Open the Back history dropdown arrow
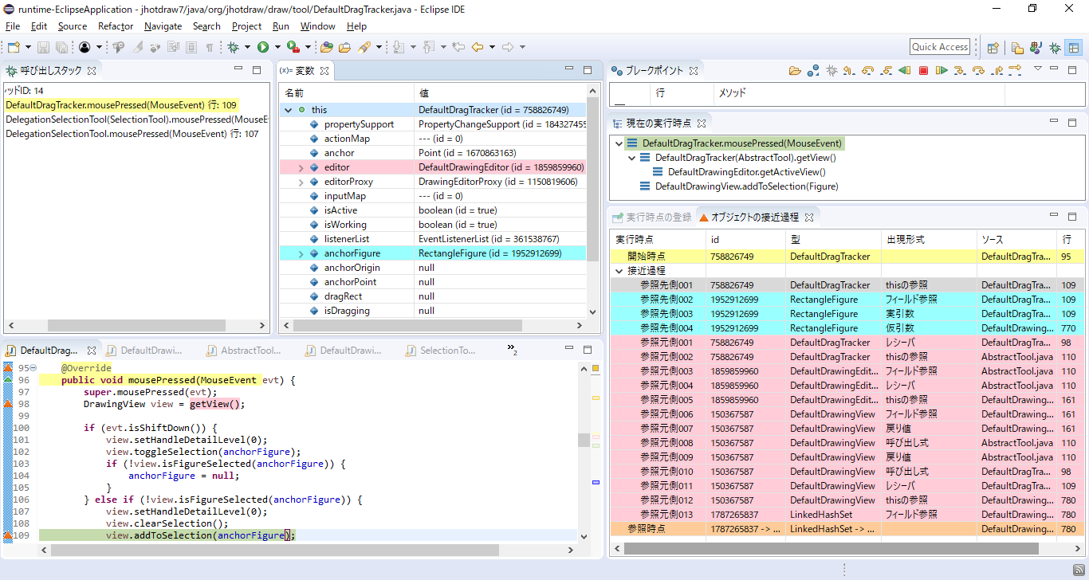 click(x=492, y=47)
